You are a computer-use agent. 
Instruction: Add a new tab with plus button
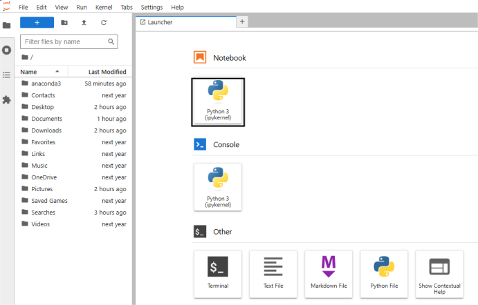[x=242, y=22]
